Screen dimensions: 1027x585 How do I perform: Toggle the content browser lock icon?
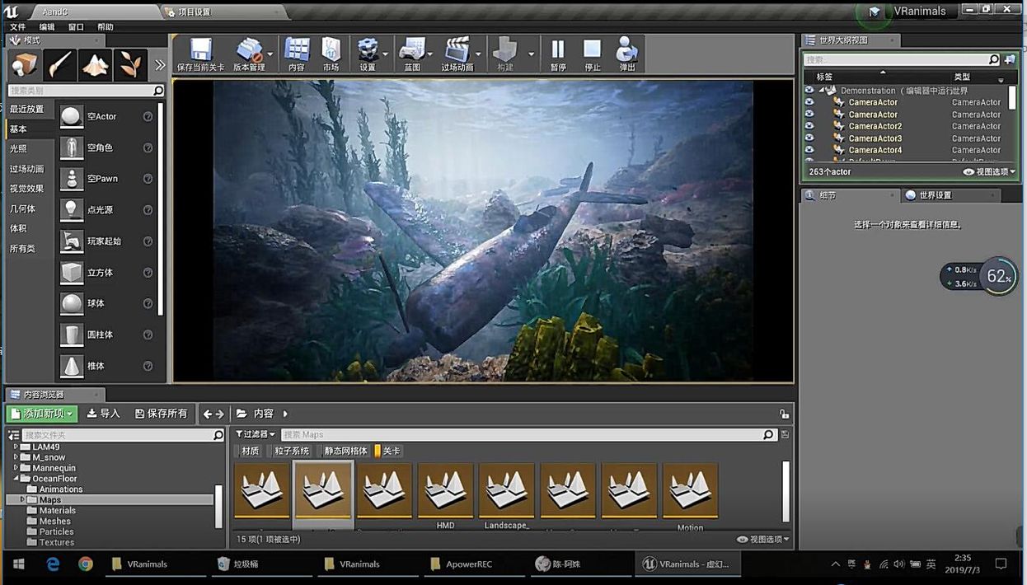coord(784,414)
